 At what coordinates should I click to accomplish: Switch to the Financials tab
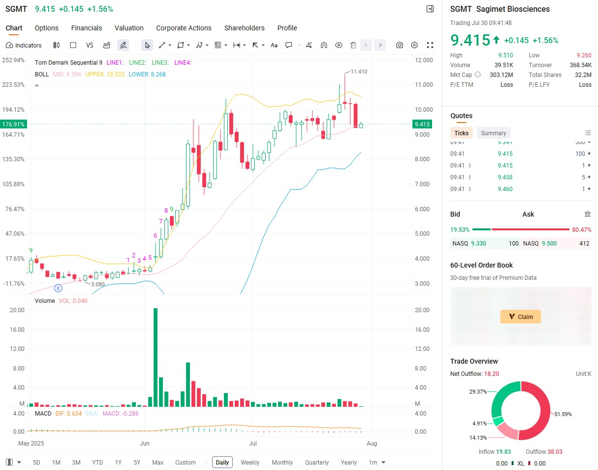click(86, 28)
